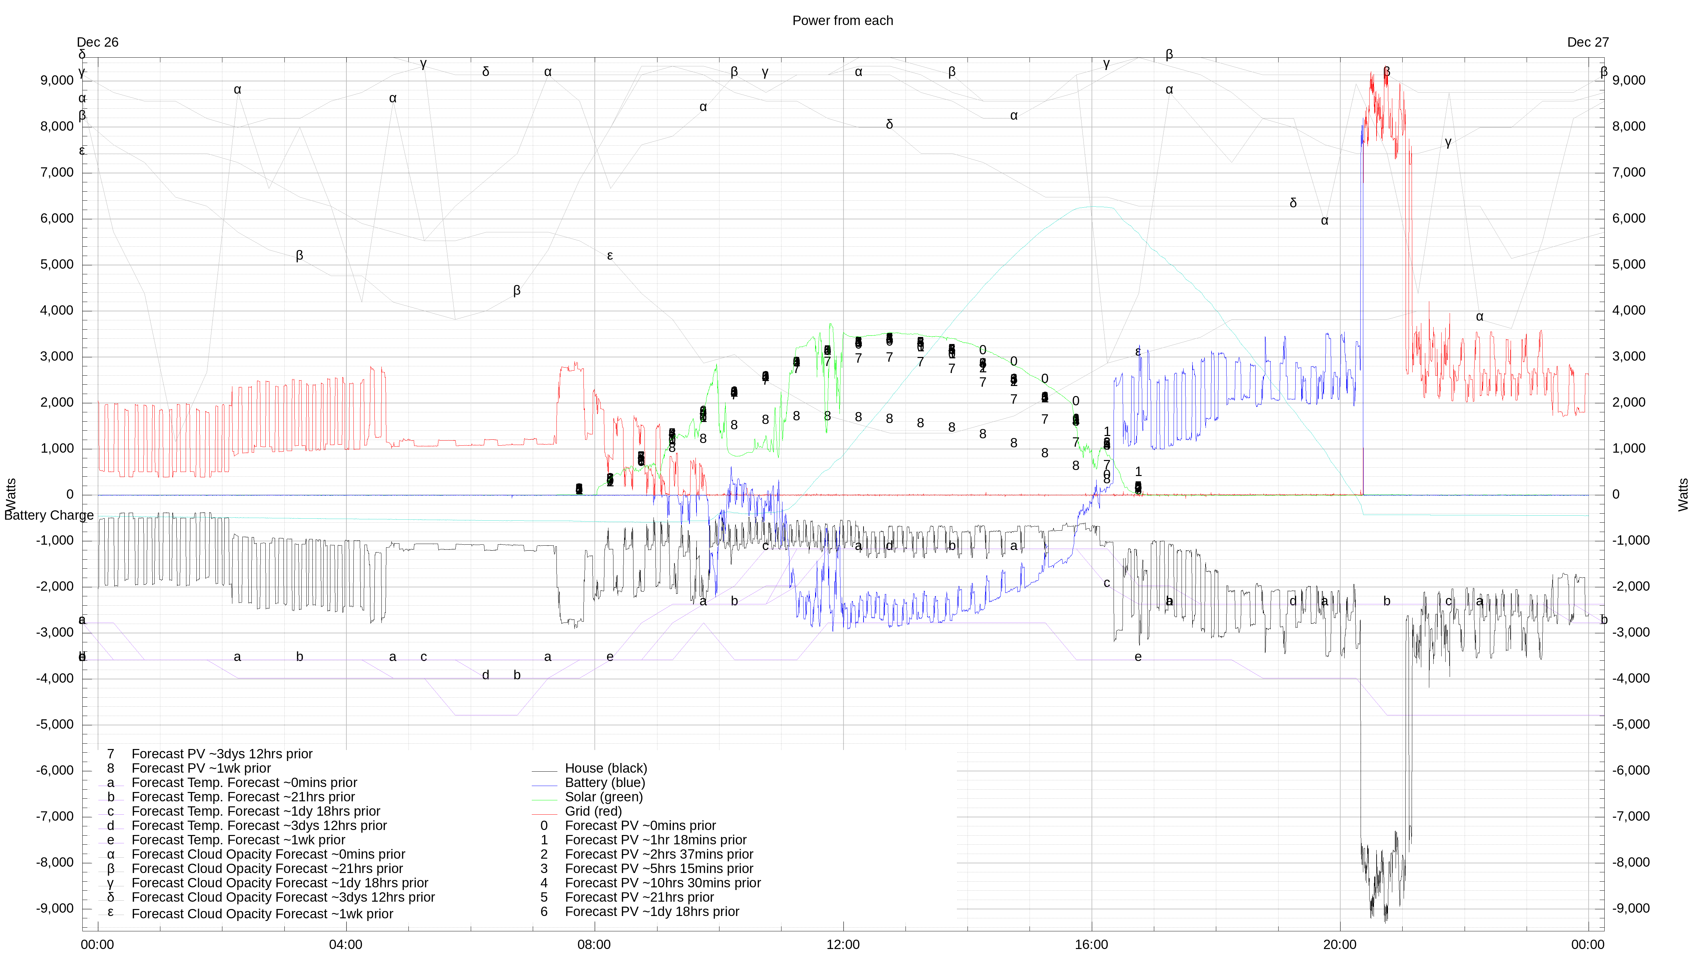The width and height of the screenshot is (1707, 960).
Task: Click the right-axis "-9,000" tick label
Action: coord(1631,909)
